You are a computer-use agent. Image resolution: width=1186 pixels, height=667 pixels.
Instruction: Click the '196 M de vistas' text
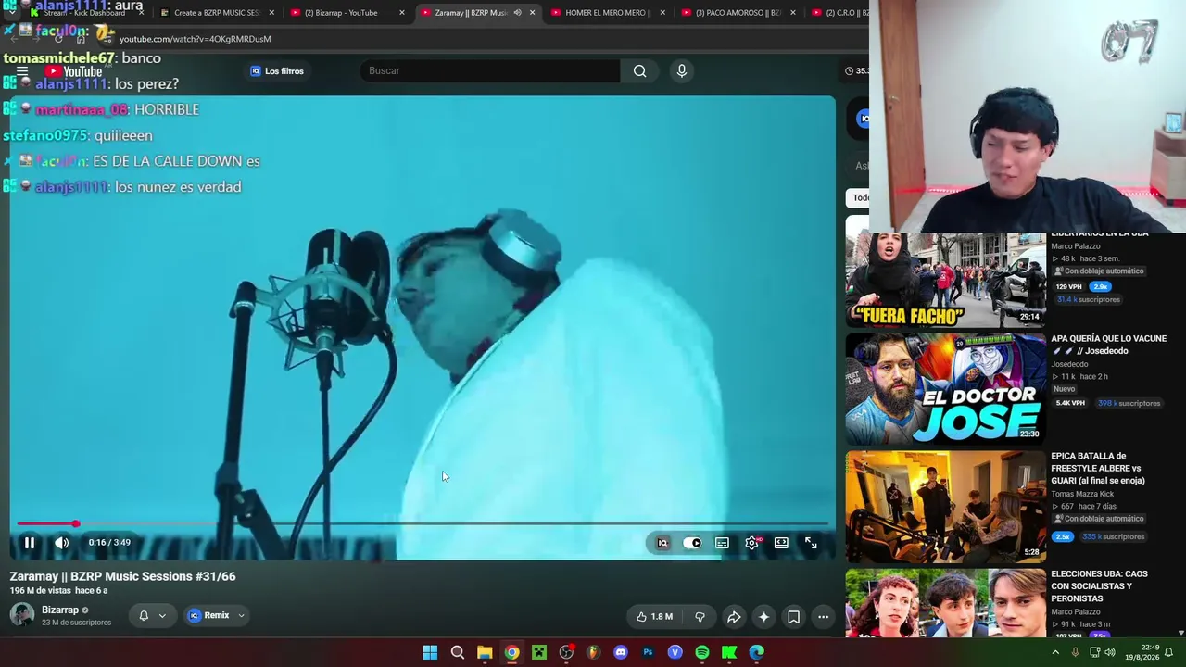coord(40,591)
